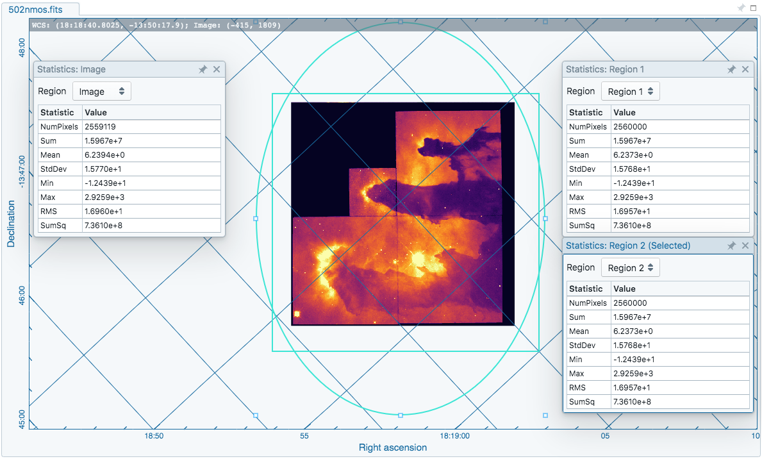Click the ellipse's left-middle control handle
Screen dimensions: 762x459
click(x=256, y=219)
